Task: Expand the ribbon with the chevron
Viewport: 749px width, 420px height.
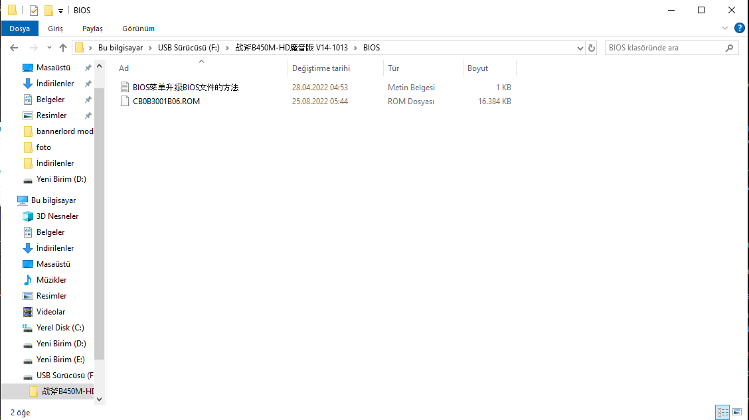Action: 725,28
